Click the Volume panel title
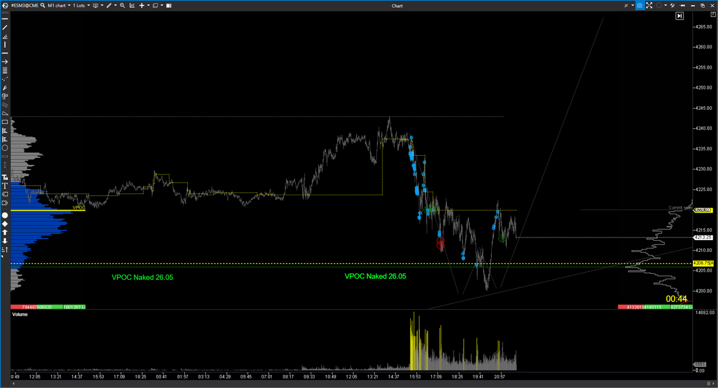Image resolution: width=718 pixels, height=388 pixels. pos(20,314)
